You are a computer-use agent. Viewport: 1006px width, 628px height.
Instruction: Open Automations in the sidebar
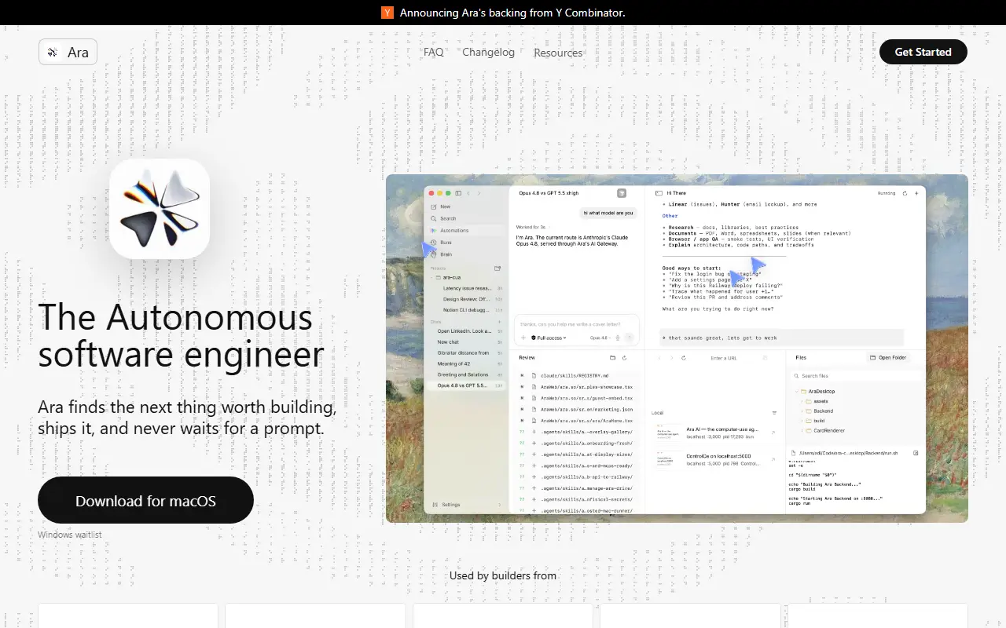465,230
